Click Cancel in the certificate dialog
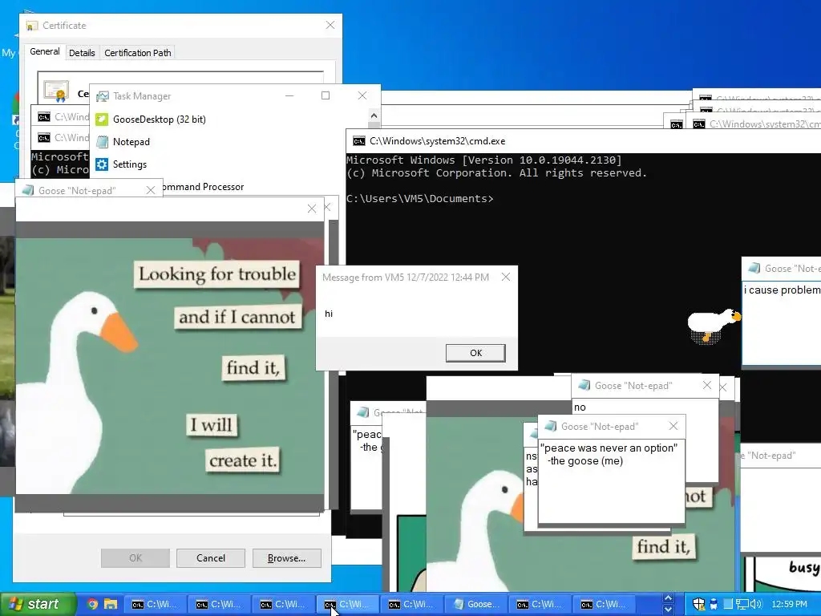 [x=211, y=558]
